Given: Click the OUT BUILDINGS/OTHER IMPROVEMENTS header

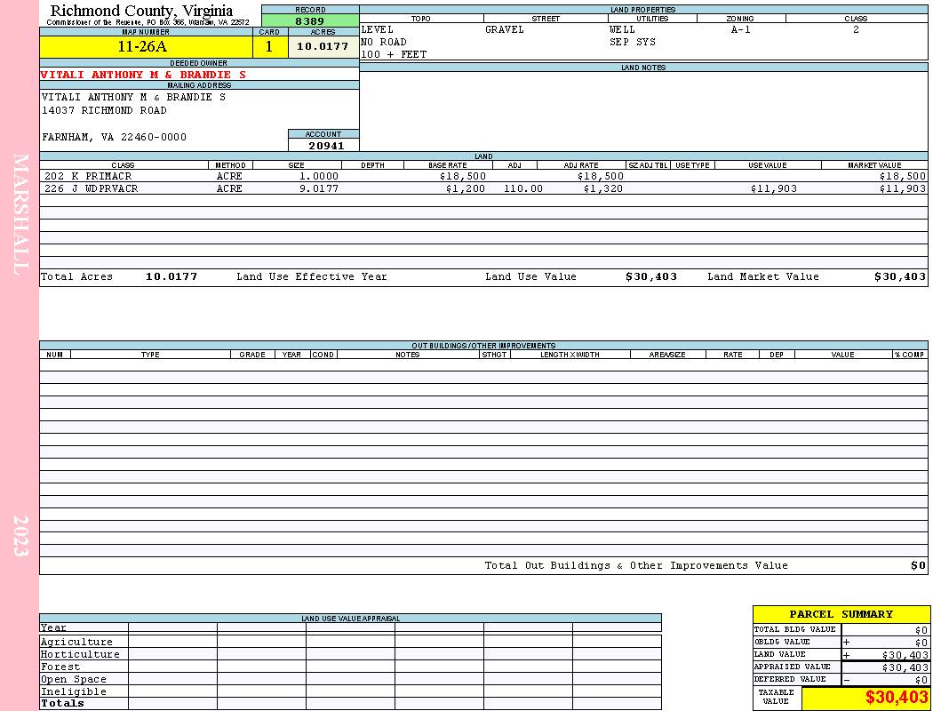Looking at the screenshot, I should point(483,345).
